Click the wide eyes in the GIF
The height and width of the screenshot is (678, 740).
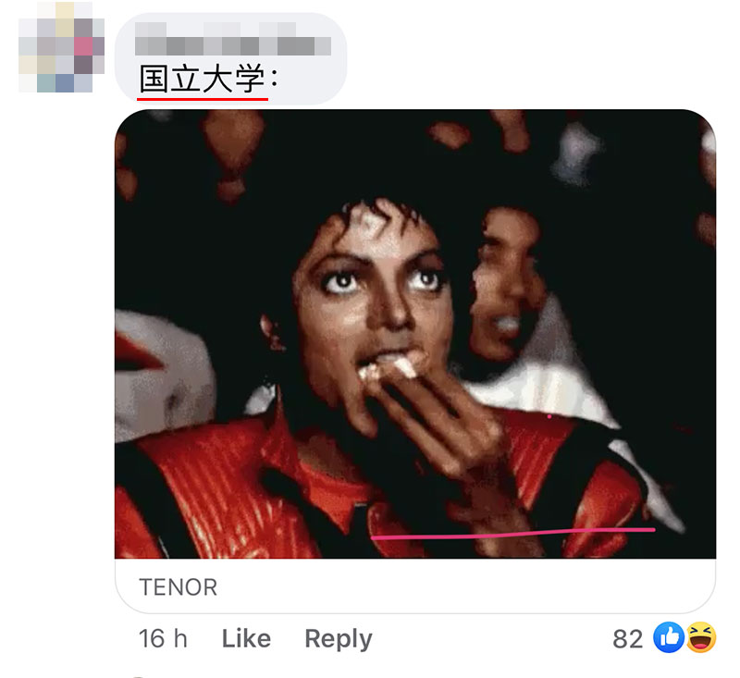[x=385, y=281]
